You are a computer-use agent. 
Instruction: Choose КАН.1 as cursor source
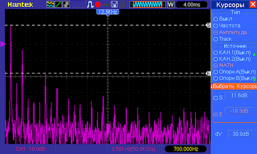click(x=232, y=53)
